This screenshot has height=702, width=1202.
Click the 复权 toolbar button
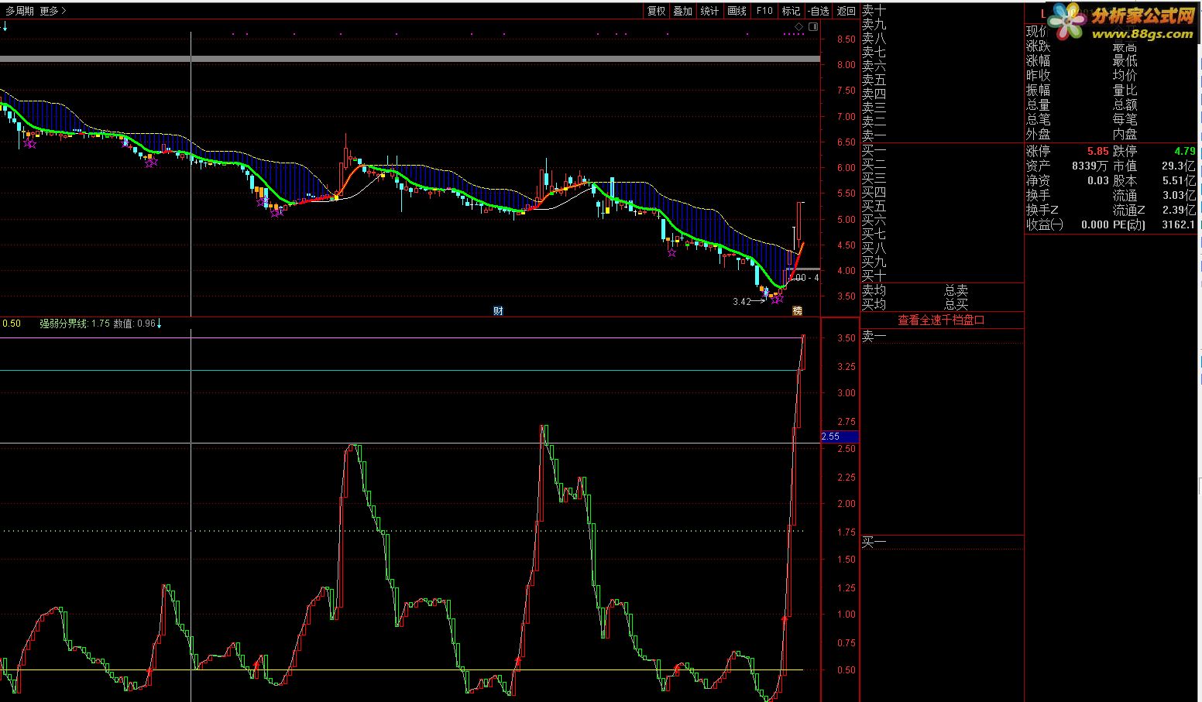(x=657, y=11)
